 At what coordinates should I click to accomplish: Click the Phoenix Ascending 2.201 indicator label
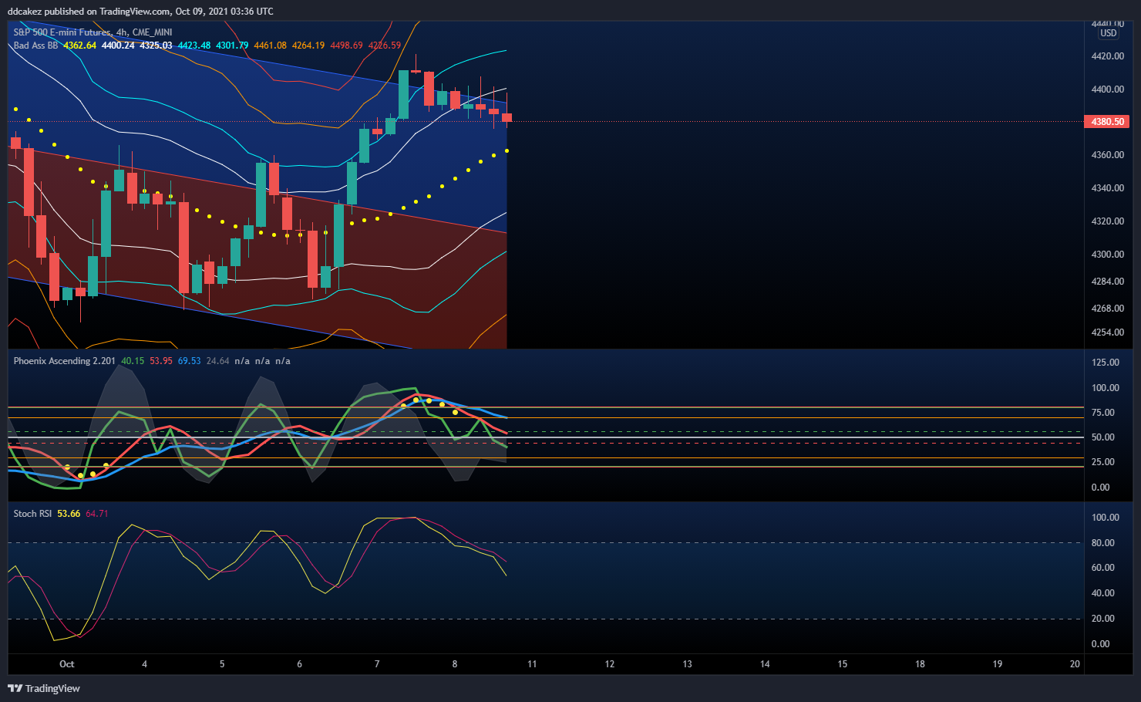coord(64,361)
